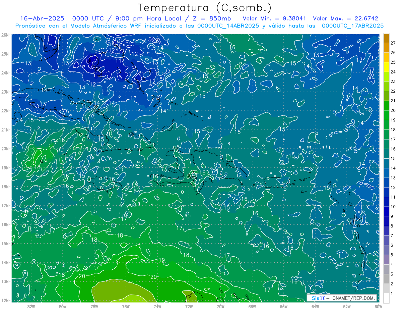Click the '18N' latitude axis label

[5, 187]
